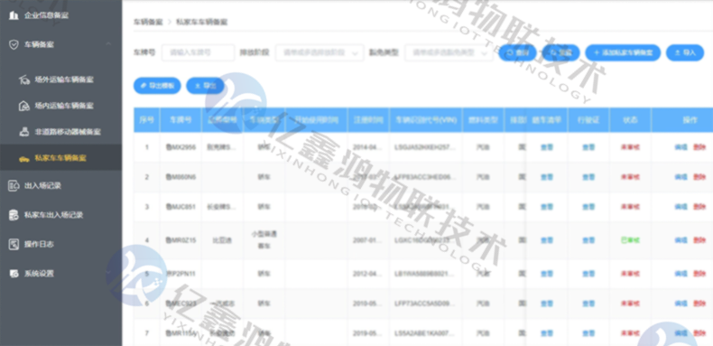Delete the 鲁MX2956 record
This screenshot has width=713, height=346.
pyautogui.click(x=699, y=147)
